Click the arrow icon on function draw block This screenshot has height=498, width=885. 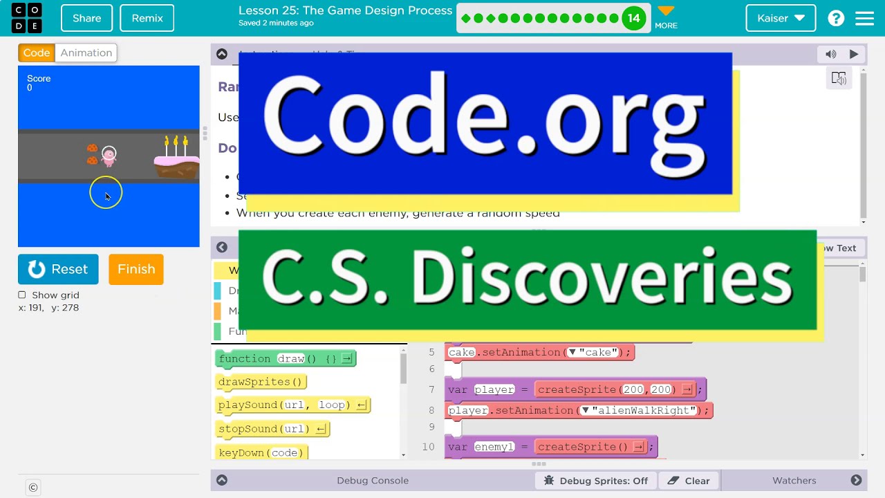click(346, 358)
